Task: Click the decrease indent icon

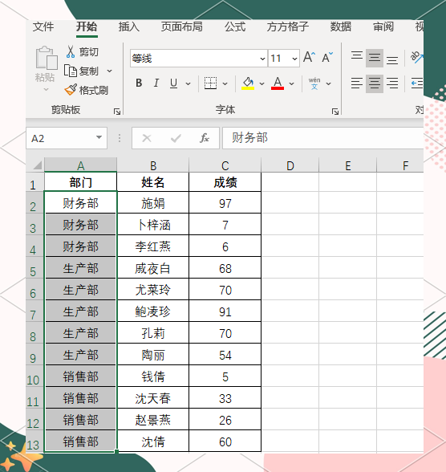Action: 417,83
